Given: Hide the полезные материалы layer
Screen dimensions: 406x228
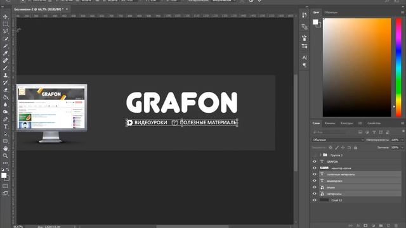Looking at the screenshot, I should 315,175.
